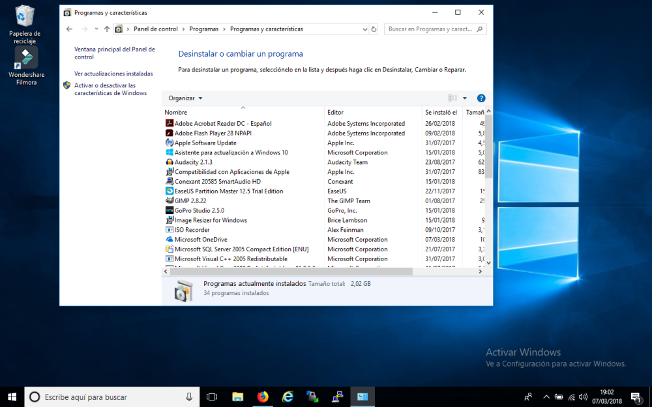This screenshot has width=652, height=407.
Task: Select Alex Feinman editor cell
Action: 345,230
